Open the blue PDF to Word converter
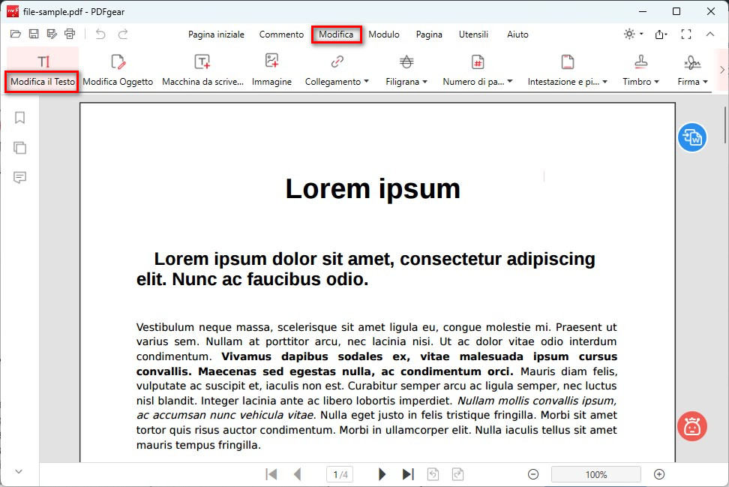This screenshot has height=487, width=729. [691, 137]
